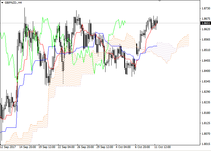
Task: Click the 1.8015 price scale label
Action: 206,144
